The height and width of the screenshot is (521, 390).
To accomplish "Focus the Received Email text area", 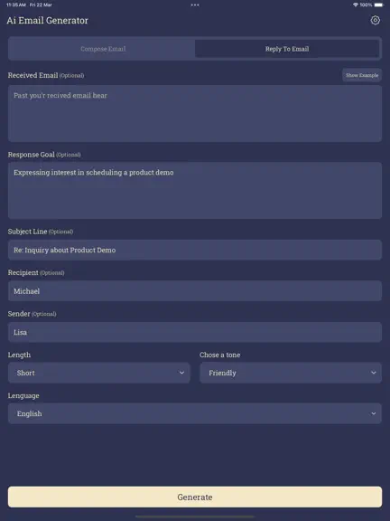I will click(x=195, y=114).
